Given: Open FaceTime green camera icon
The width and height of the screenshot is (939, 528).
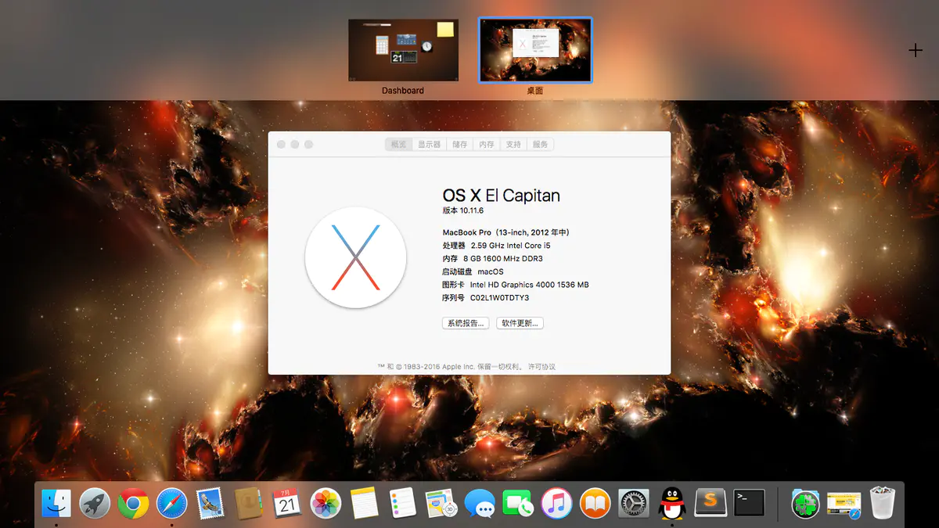Looking at the screenshot, I should [518, 503].
